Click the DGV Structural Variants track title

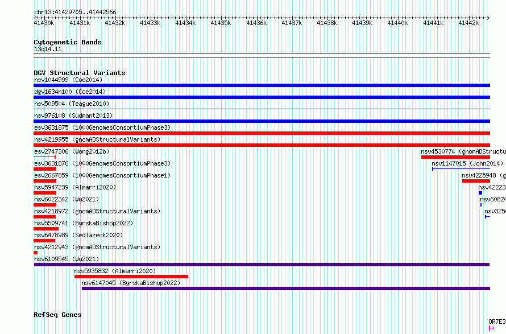(x=80, y=73)
